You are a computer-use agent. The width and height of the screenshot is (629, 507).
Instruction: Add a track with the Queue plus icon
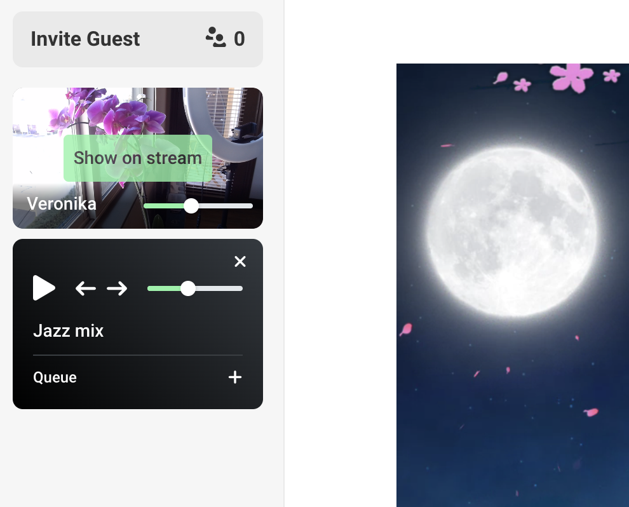click(x=235, y=377)
